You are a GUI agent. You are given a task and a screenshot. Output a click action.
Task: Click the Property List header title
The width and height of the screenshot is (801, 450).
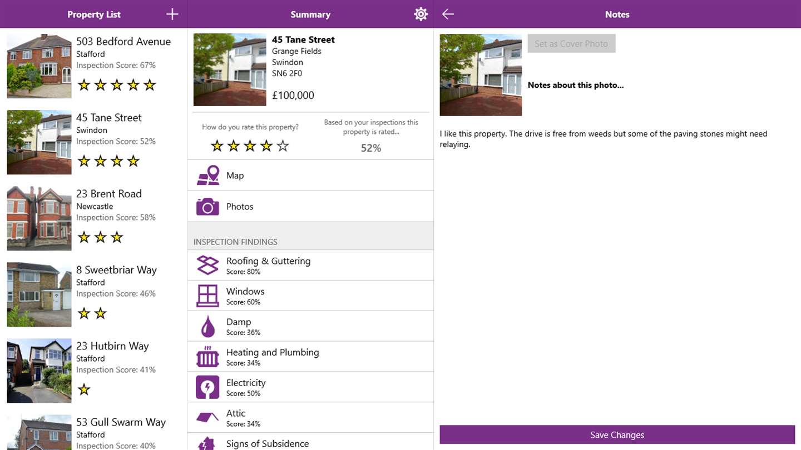coord(94,14)
